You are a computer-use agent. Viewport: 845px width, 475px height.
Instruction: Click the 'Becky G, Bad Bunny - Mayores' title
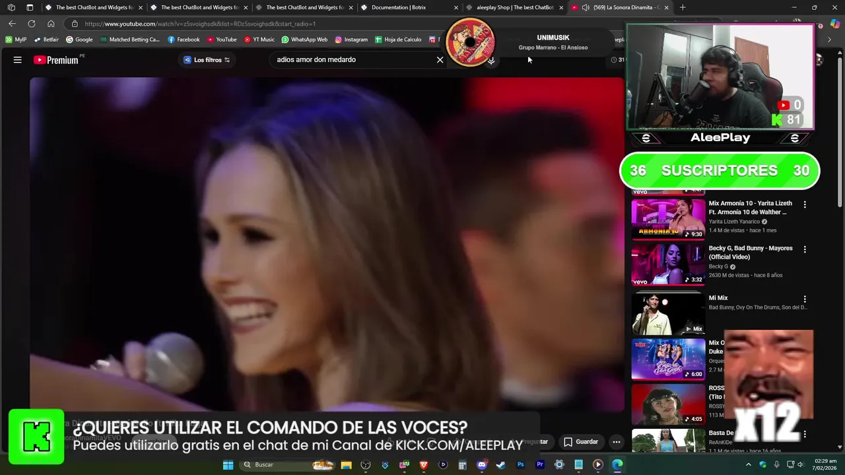point(751,253)
